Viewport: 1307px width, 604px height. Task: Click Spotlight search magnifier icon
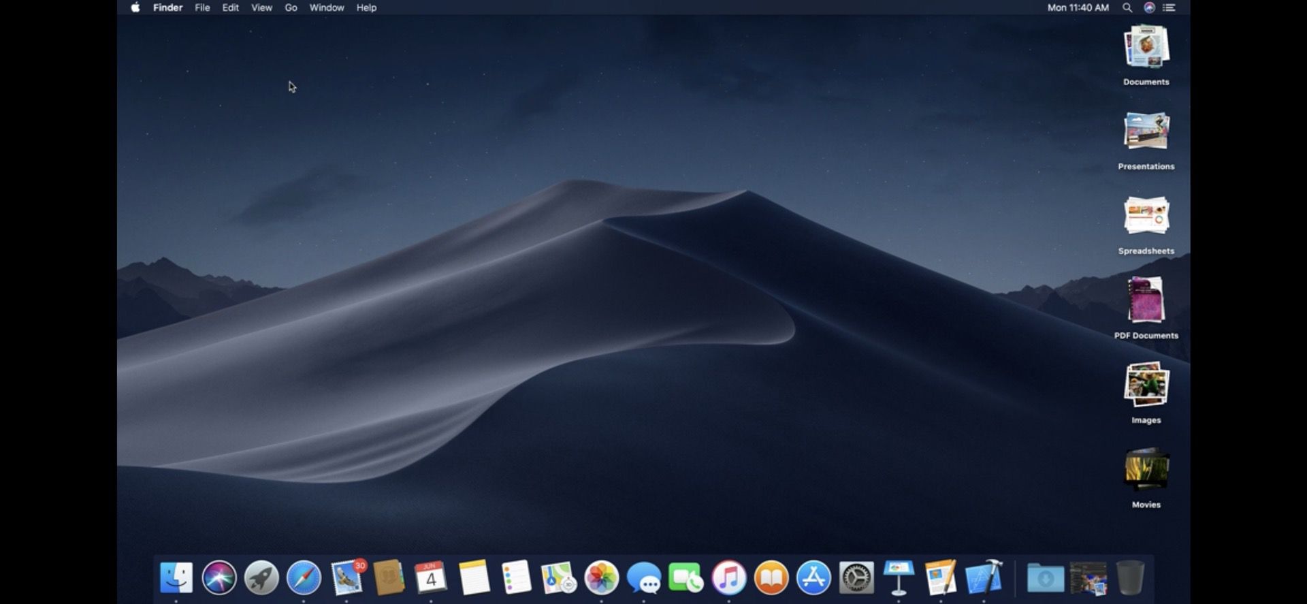[x=1127, y=7]
